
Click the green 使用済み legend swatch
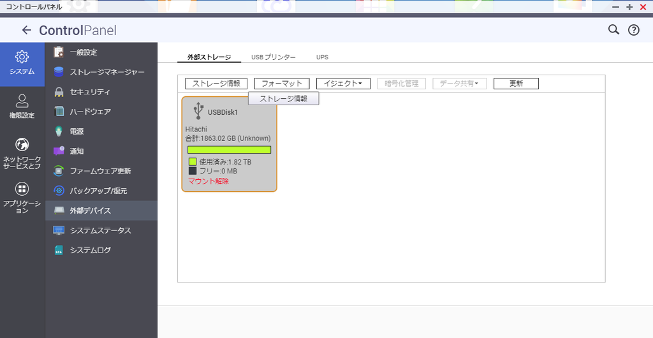(193, 161)
